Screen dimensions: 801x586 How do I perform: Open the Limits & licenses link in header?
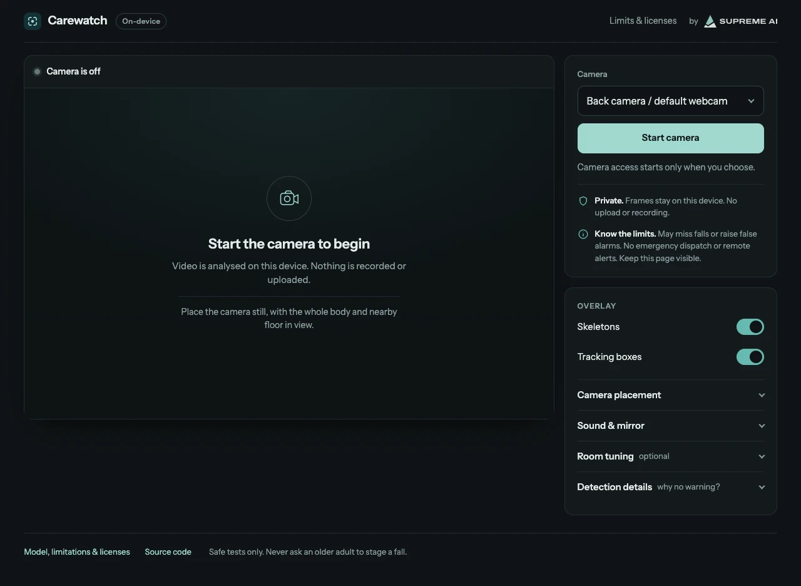point(643,21)
